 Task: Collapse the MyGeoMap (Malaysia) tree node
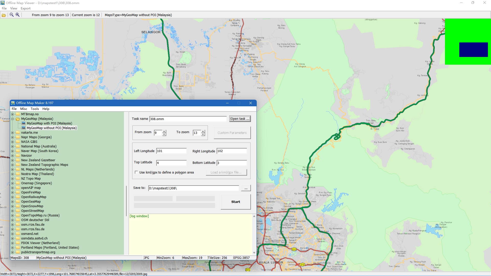[12, 119]
